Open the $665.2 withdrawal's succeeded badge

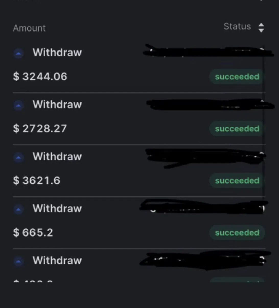(x=237, y=233)
